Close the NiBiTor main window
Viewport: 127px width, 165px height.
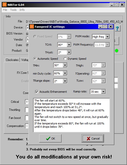tap(122, 5)
